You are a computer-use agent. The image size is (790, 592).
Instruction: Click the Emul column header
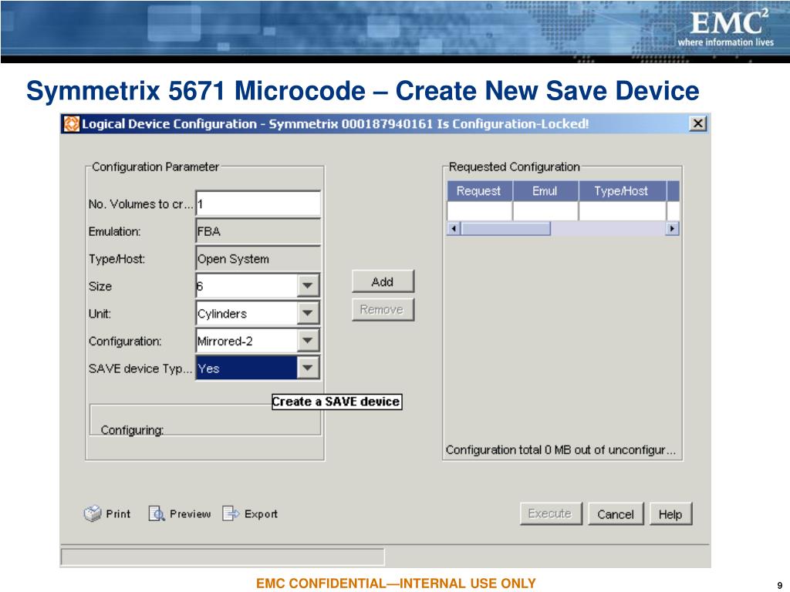pos(545,191)
